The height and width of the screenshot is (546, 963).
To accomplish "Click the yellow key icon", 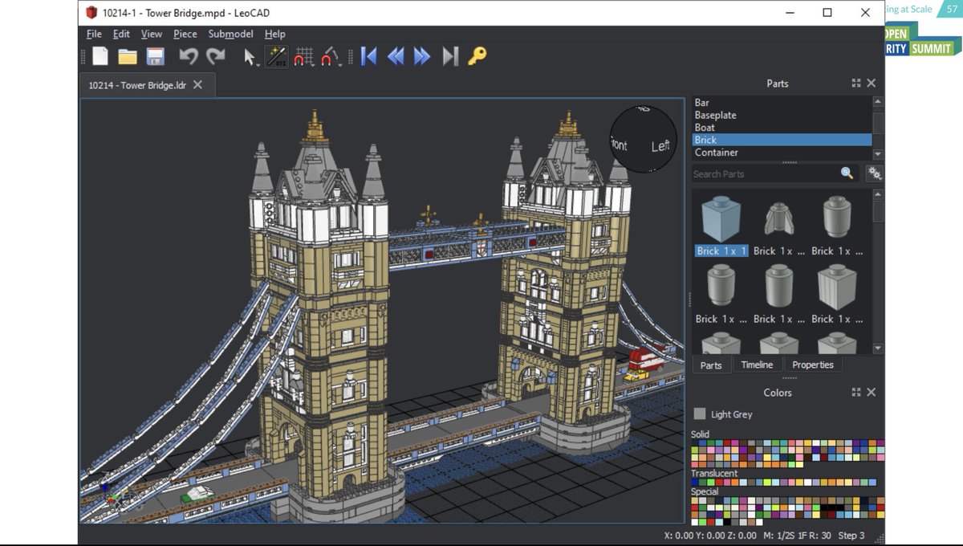I will pos(477,56).
